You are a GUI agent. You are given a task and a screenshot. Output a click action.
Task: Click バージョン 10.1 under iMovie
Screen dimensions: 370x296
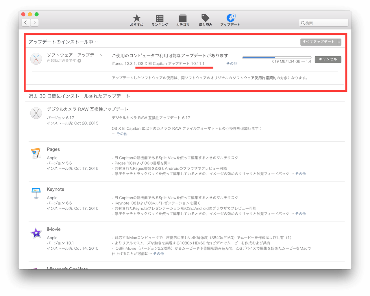point(60,243)
